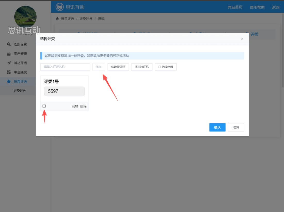This screenshot has width=284, height=212.
Task: Click the 添加验证码 button
Action: [x=142, y=67]
